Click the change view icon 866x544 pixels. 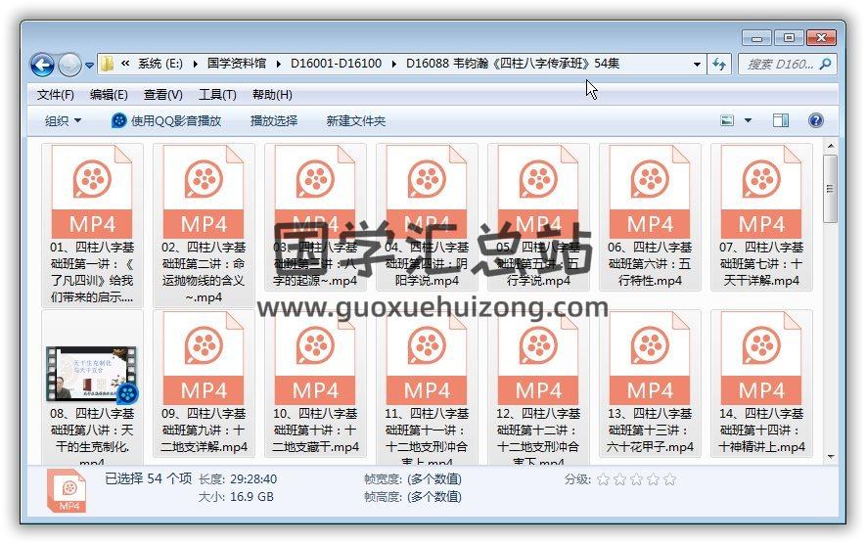[x=727, y=120]
